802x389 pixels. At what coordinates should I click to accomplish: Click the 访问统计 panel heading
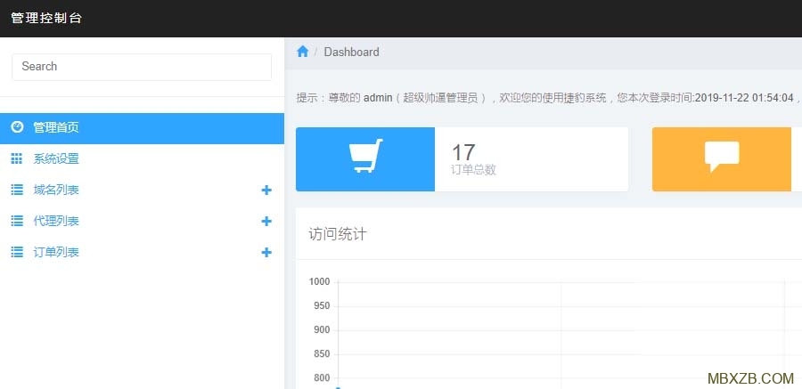point(338,235)
